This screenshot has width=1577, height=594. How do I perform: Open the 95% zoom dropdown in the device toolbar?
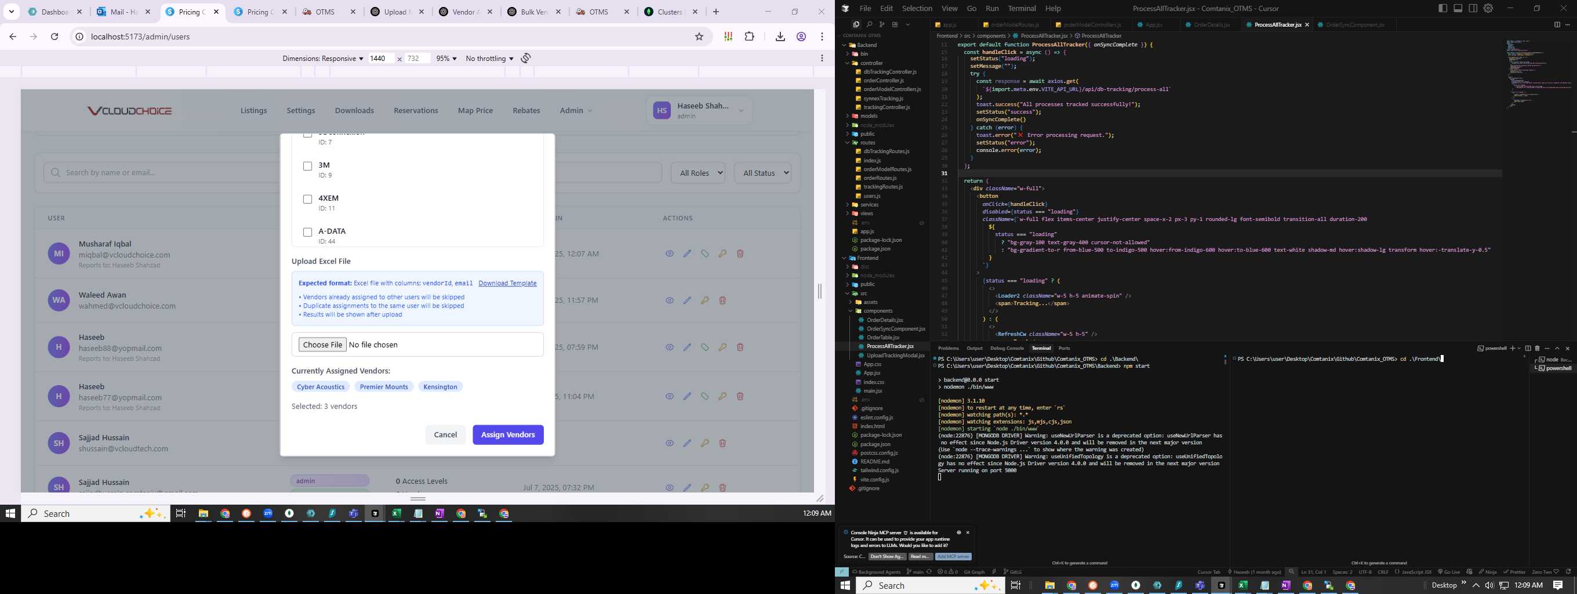tap(446, 58)
